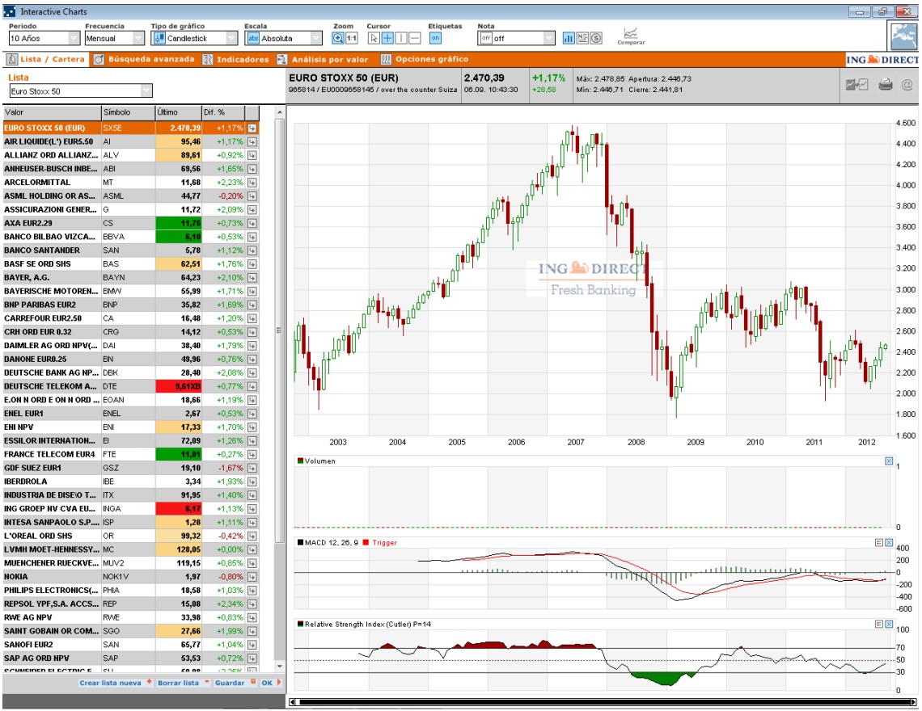The height and width of the screenshot is (711, 922).
Task: Select the vertical line cursor mode
Action: pyautogui.click(x=401, y=38)
